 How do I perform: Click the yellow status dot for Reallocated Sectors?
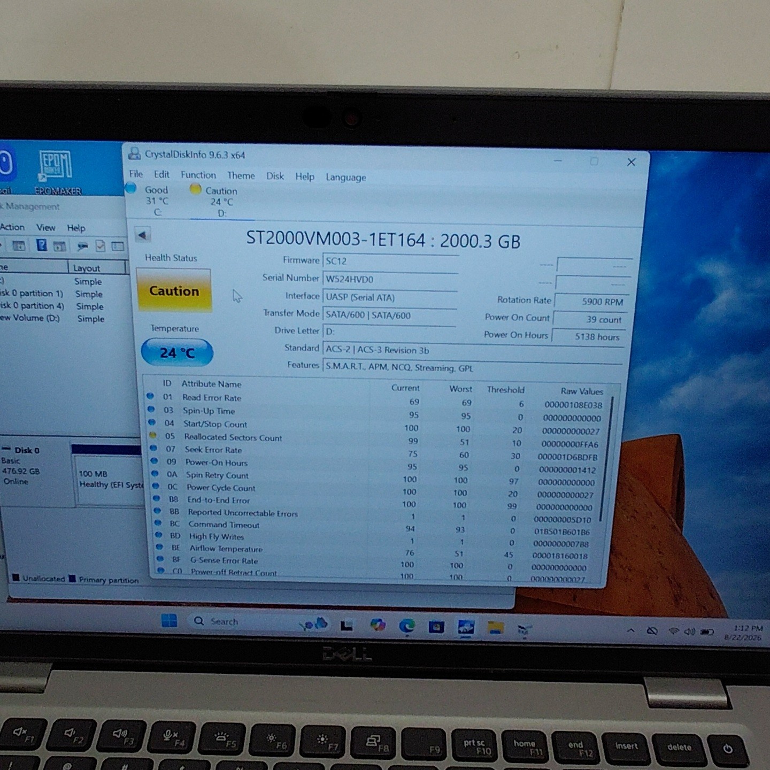click(153, 435)
